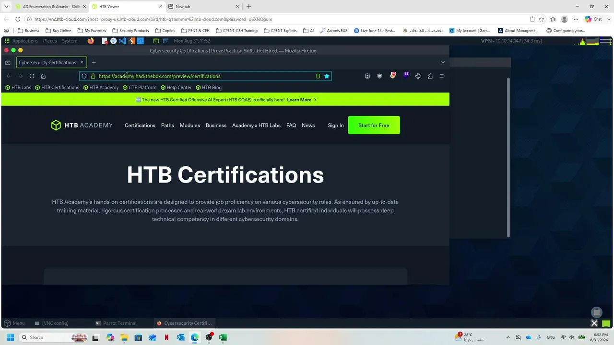Open the Business nav menu item
Viewport: 614px width, 345px height.
click(216, 126)
